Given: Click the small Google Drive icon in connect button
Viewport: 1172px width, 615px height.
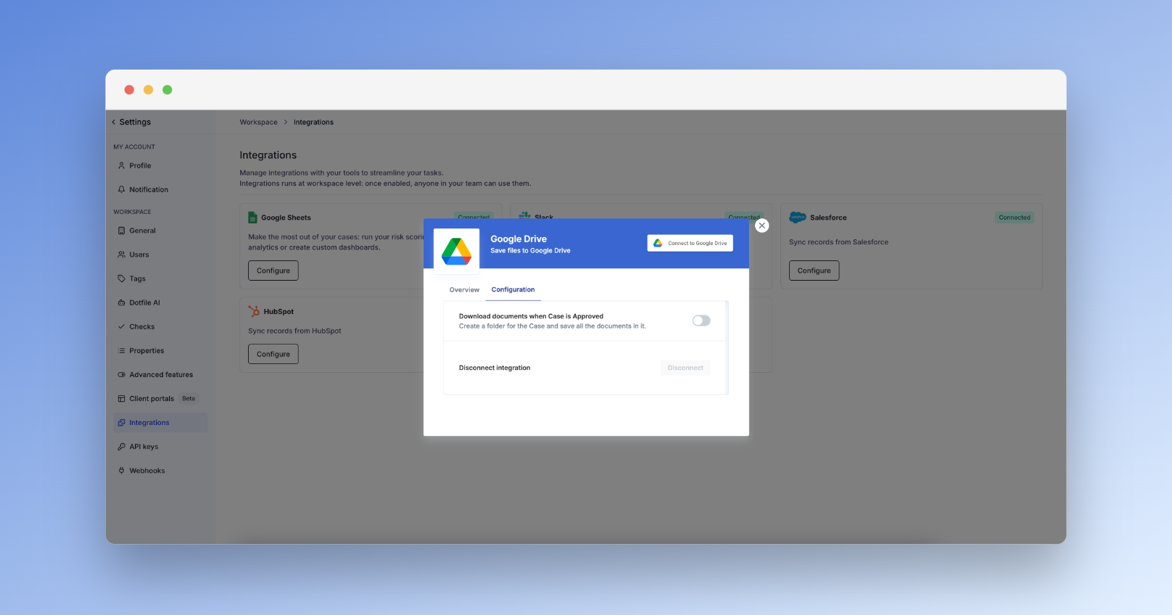Looking at the screenshot, I should click(658, 243).
